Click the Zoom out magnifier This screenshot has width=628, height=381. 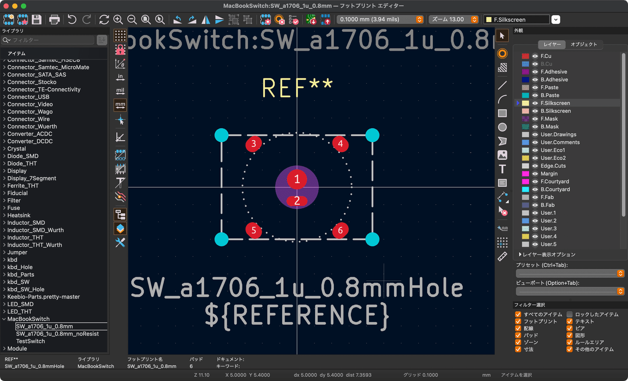(x=132, y=19)
